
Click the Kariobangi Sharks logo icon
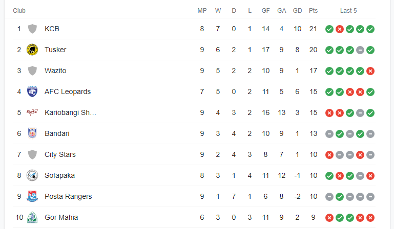pos(32,112)
